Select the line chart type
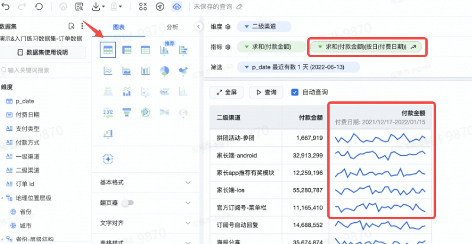 108,71
